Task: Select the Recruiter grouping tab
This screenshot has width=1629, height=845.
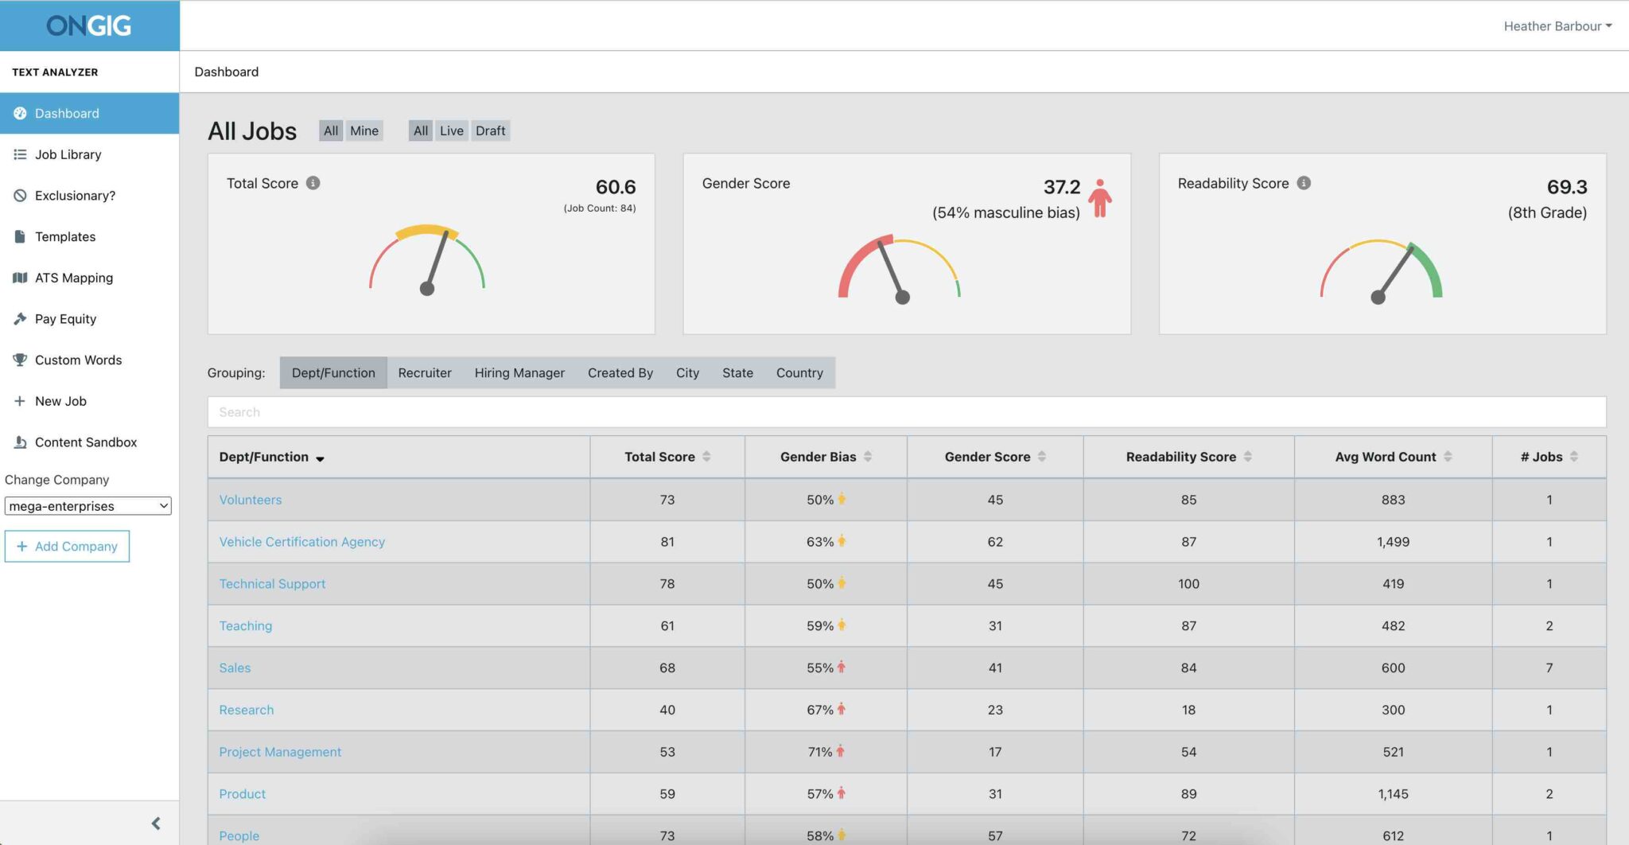Action: [x=425, y=373]
